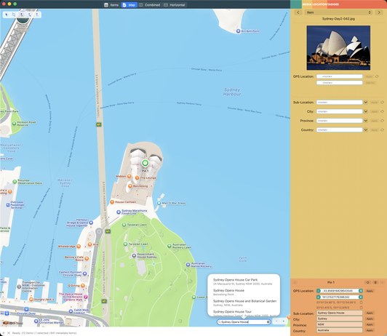387x336 pixels.
Task: Click the map search field
Action: point(244,322)
